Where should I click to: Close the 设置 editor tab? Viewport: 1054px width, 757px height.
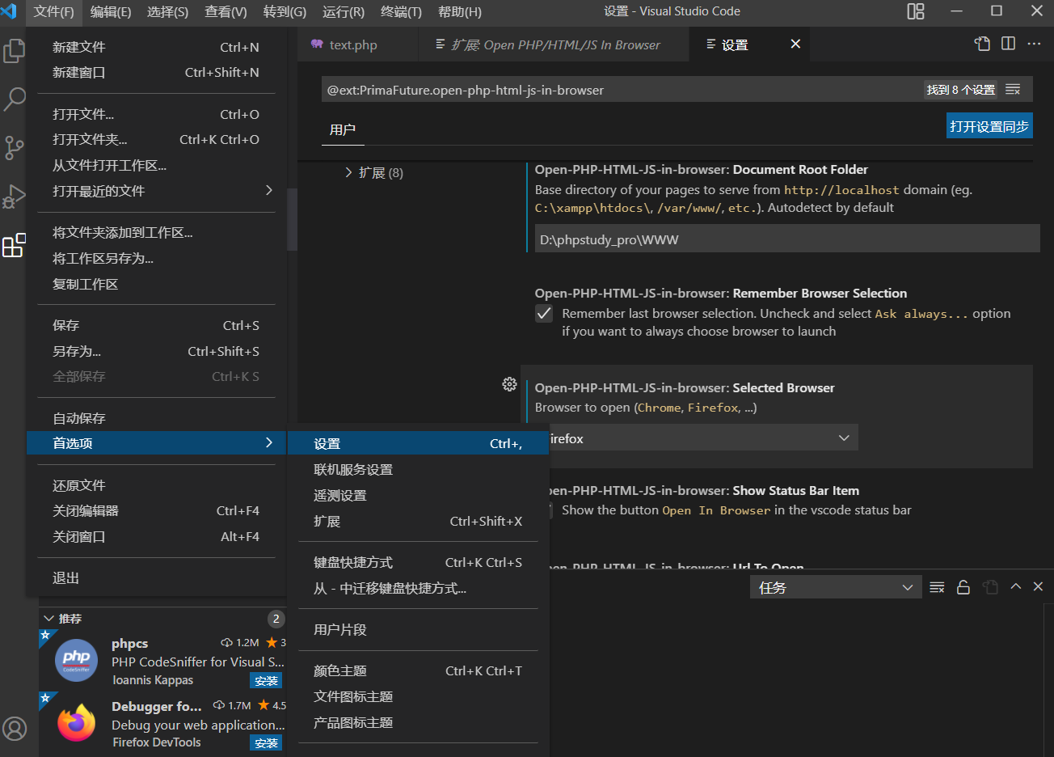click(x=795, y=44)
